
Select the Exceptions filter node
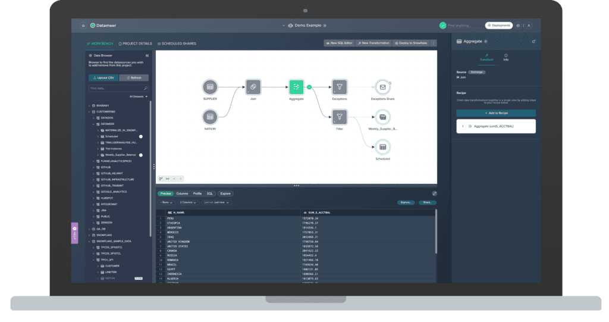click(x=339, y=87)
